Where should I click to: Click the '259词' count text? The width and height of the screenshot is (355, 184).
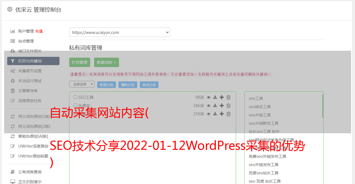tap(198, 114)
